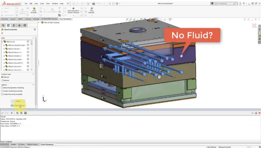
Task: Uncheck the top PROJ-E1336 assembly checkbox
Action: 28,42
